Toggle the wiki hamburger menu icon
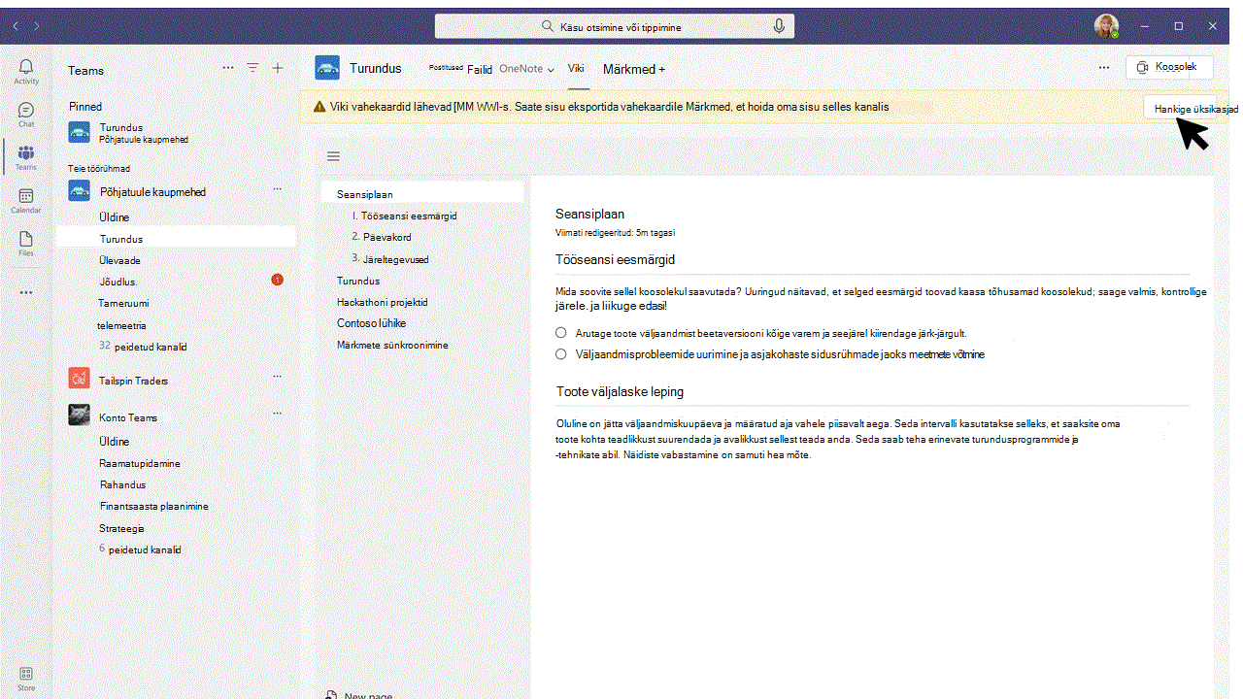Screen dimensions: 1243x699 click(333, 156)
